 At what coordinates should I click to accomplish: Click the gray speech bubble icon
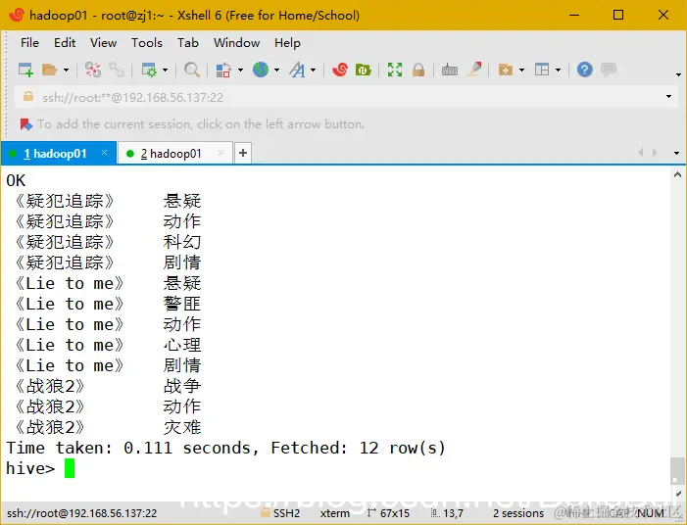point(609,70)
